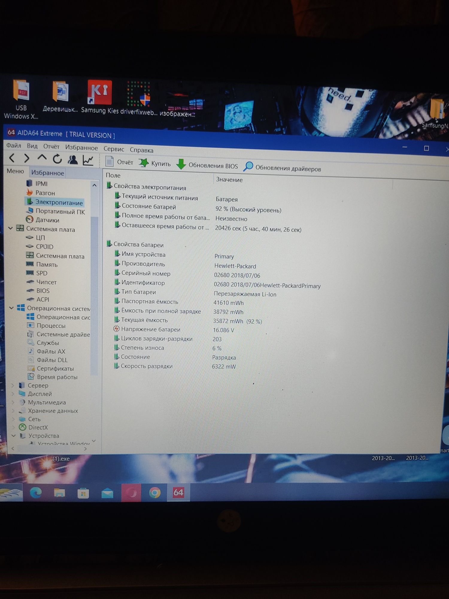This screenshot has width=449, height=599.
Task: Open Google Chrome from taskbar
Action: click(x=155, y=493)
